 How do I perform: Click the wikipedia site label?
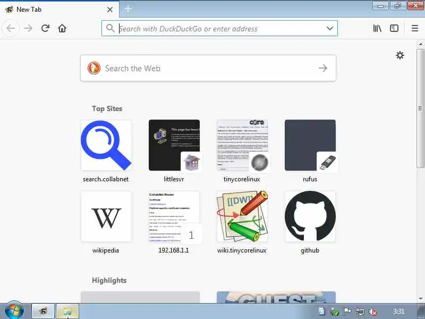coord(106,250)
